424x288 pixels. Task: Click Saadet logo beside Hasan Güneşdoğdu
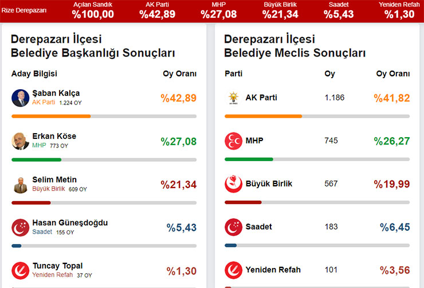[x=20, y=227]
